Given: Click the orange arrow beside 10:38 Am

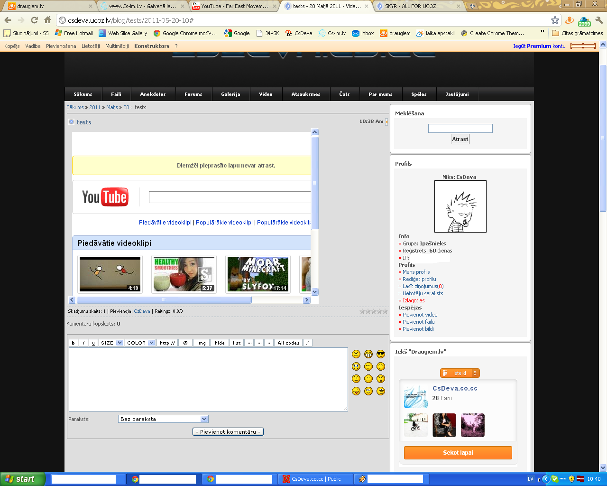Looking at the screenshot, I should coord(386,122).
